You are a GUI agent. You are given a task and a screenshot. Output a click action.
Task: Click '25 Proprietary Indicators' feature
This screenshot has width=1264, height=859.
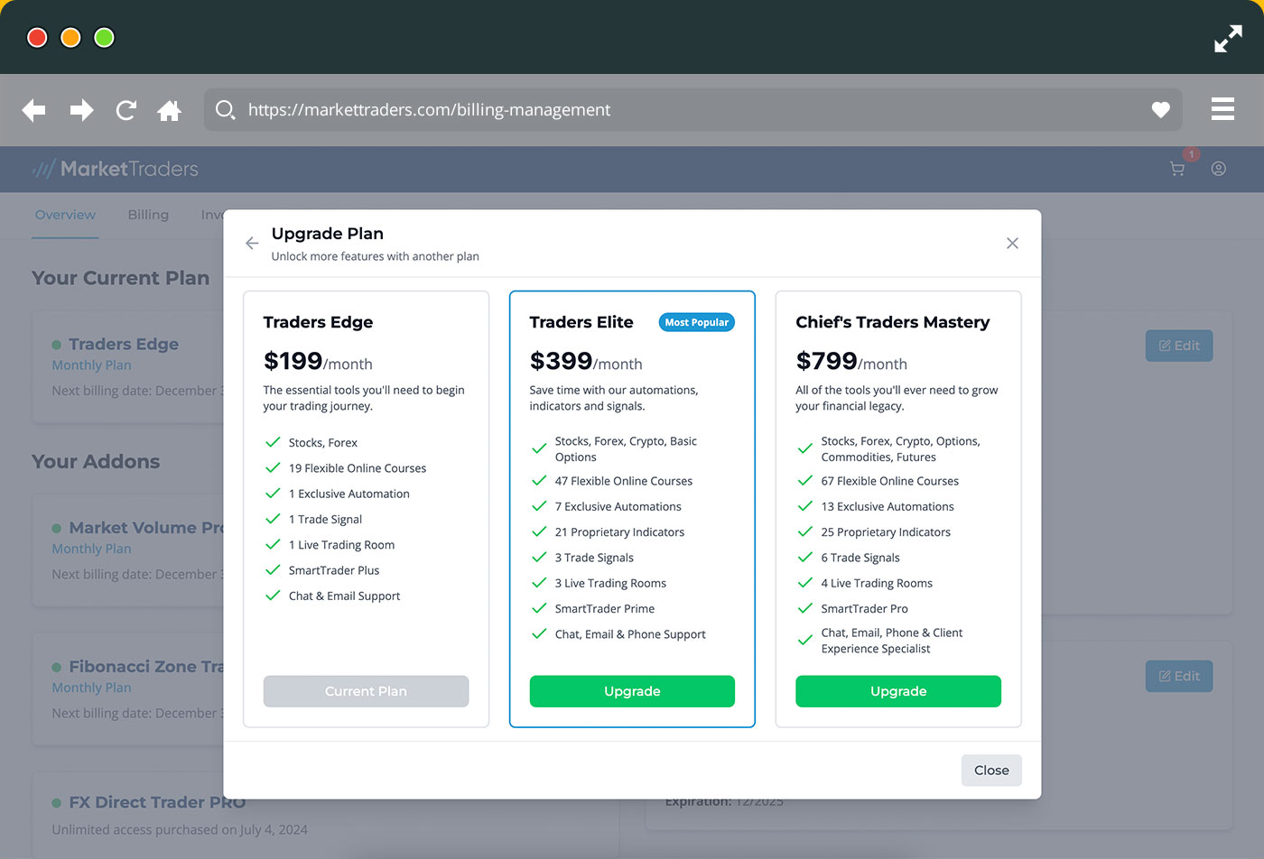[886, 532]
